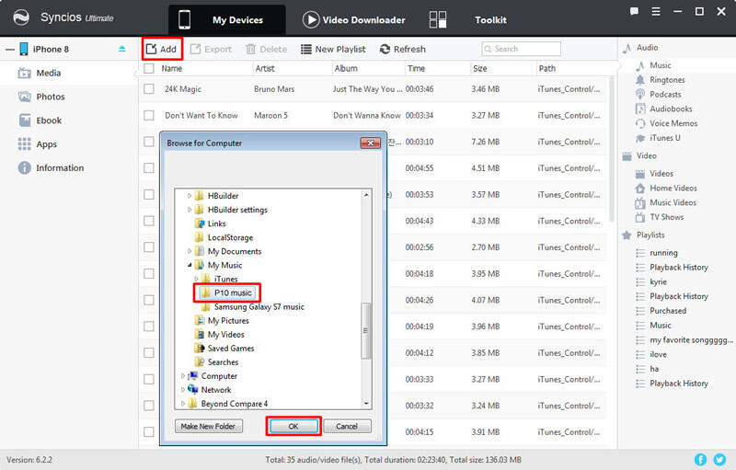Click Cancel in the Browse dialog

(x=347, y=427)
